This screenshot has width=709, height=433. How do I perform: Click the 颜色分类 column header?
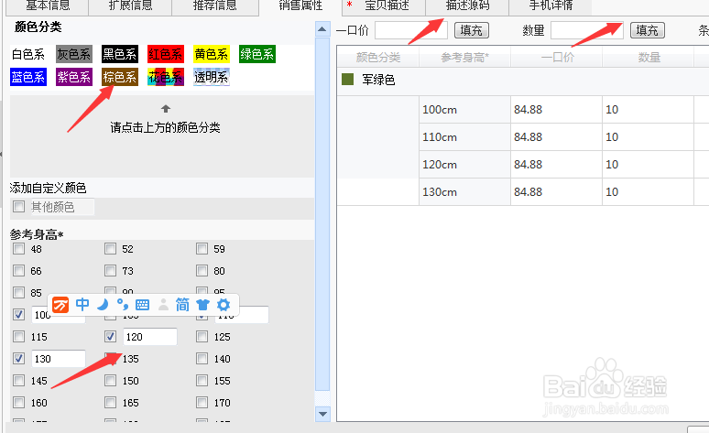coord(378,58)
